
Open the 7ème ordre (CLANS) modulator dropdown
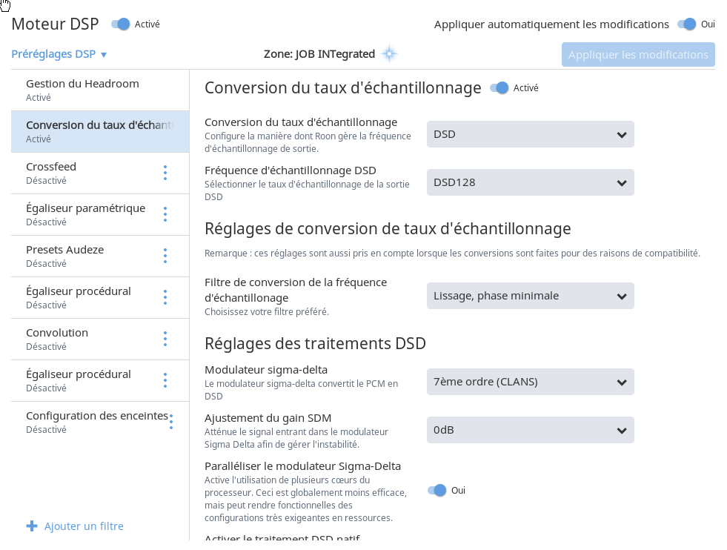tap(530, 382)
